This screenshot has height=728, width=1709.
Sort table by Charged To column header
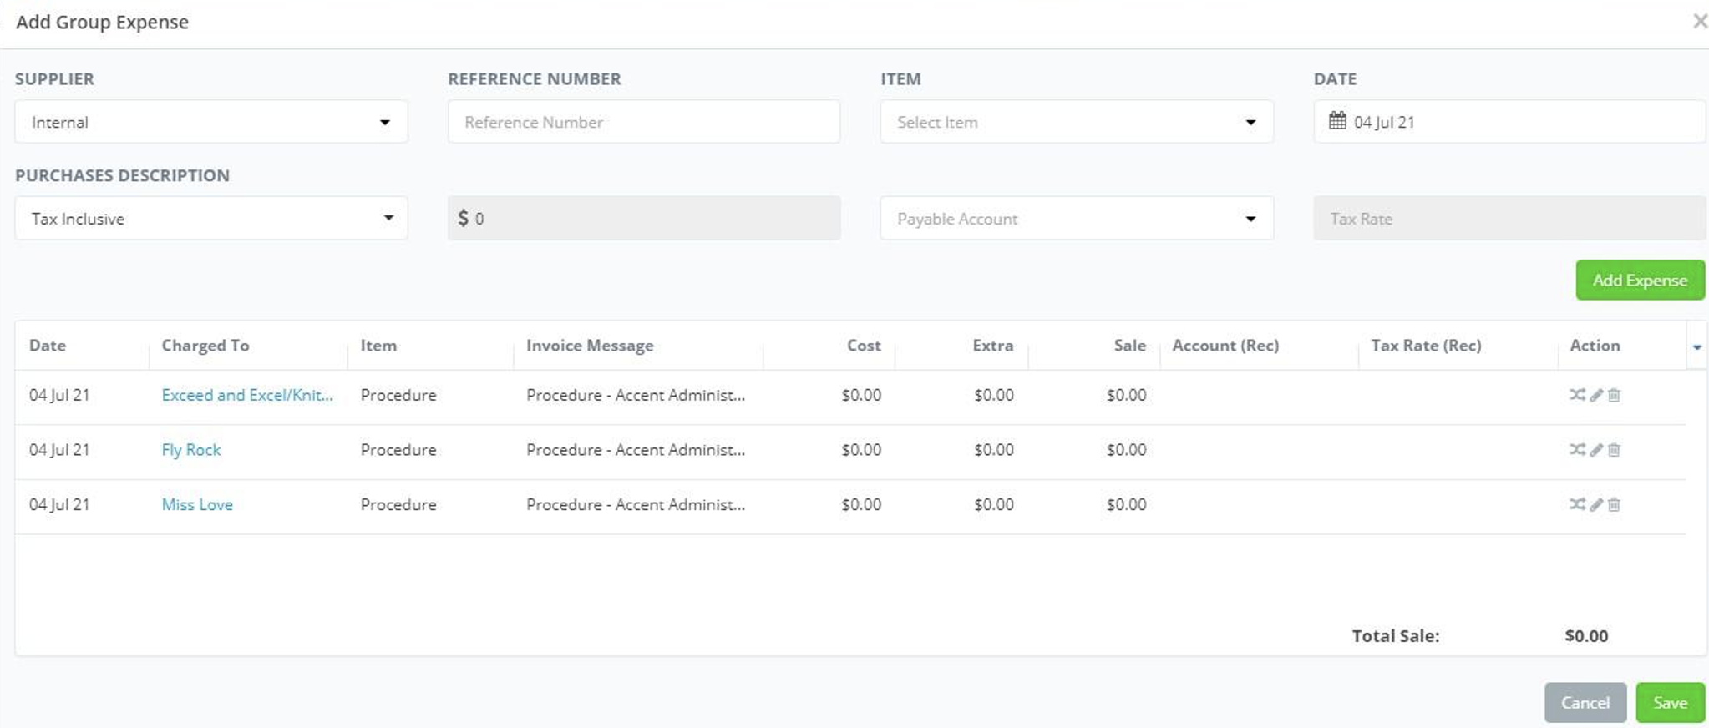point(205,346)
